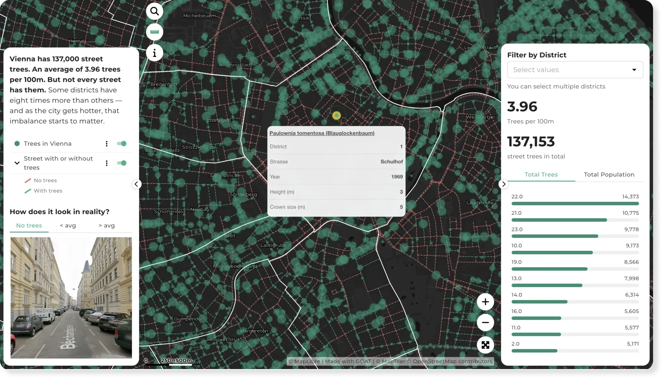Image resolution: width=661 pixels, height=377 pixels.
Task: Open the Filter by District dropdown
Action: (575, 70)
